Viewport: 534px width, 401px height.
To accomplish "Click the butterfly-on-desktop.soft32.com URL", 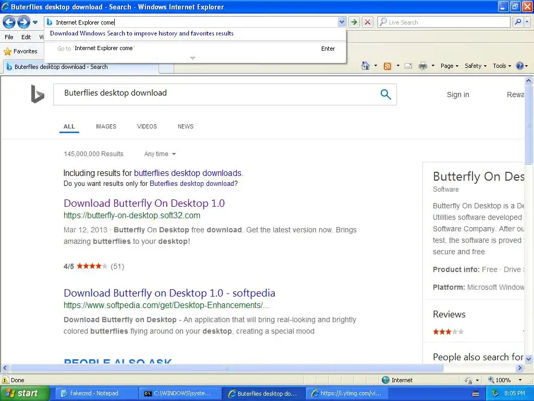I will pos(132,216).
